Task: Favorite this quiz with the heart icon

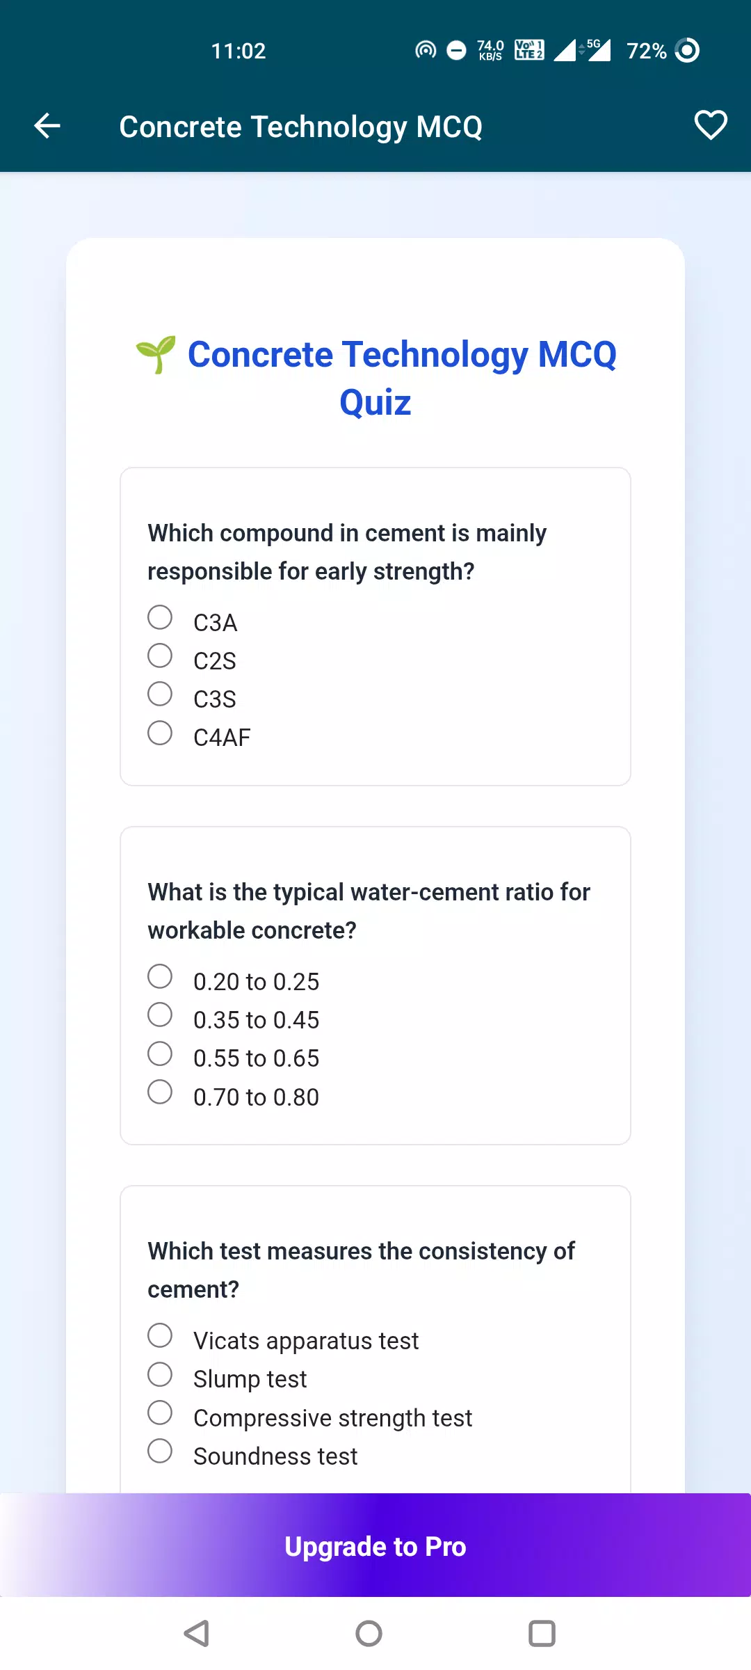Action: click(x=710, y=126)
